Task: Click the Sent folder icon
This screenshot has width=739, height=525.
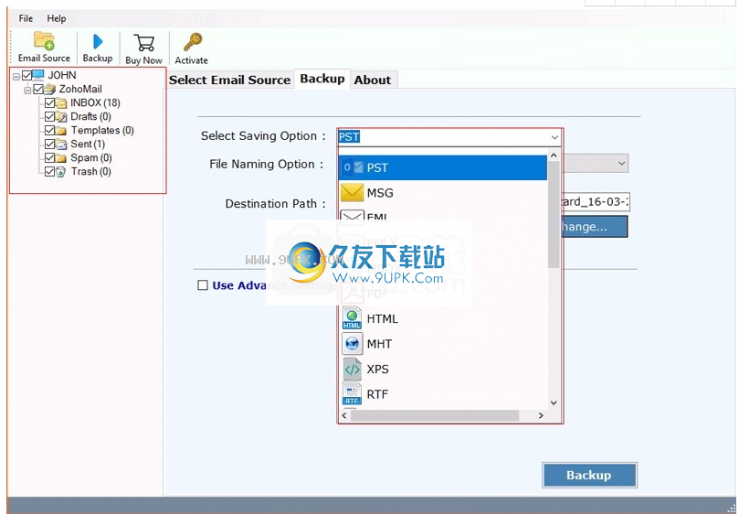Action: pyautogui.click(x=61, y=144)
